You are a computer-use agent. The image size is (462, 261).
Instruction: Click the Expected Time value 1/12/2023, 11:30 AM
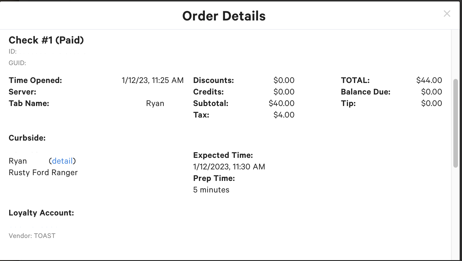pos(229,167)
